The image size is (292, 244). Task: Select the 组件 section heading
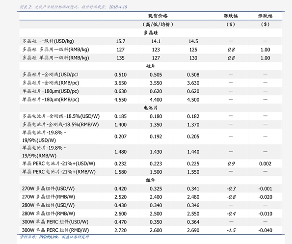[x=151, y=180]
